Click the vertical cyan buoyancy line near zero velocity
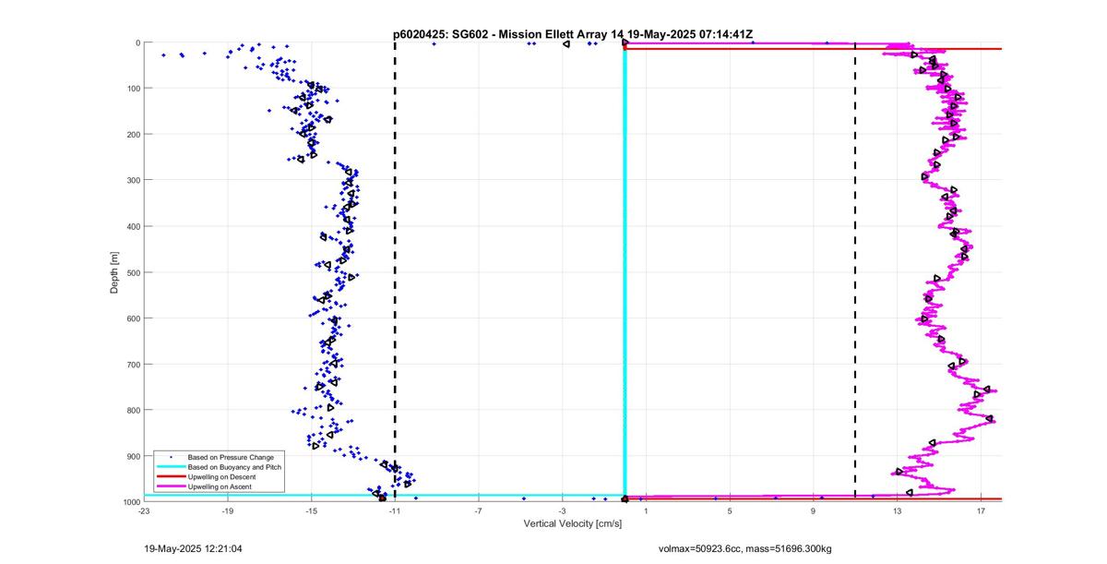 tap(625, 272)
